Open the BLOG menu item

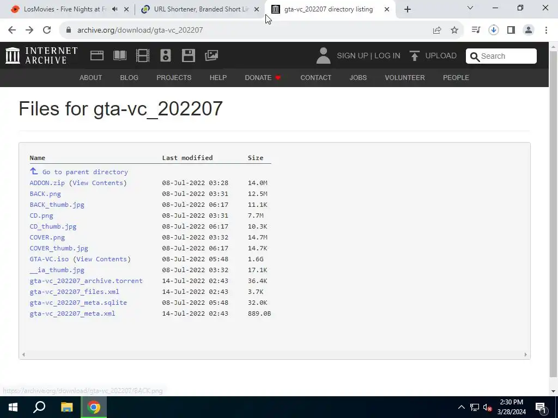point(129,77)
